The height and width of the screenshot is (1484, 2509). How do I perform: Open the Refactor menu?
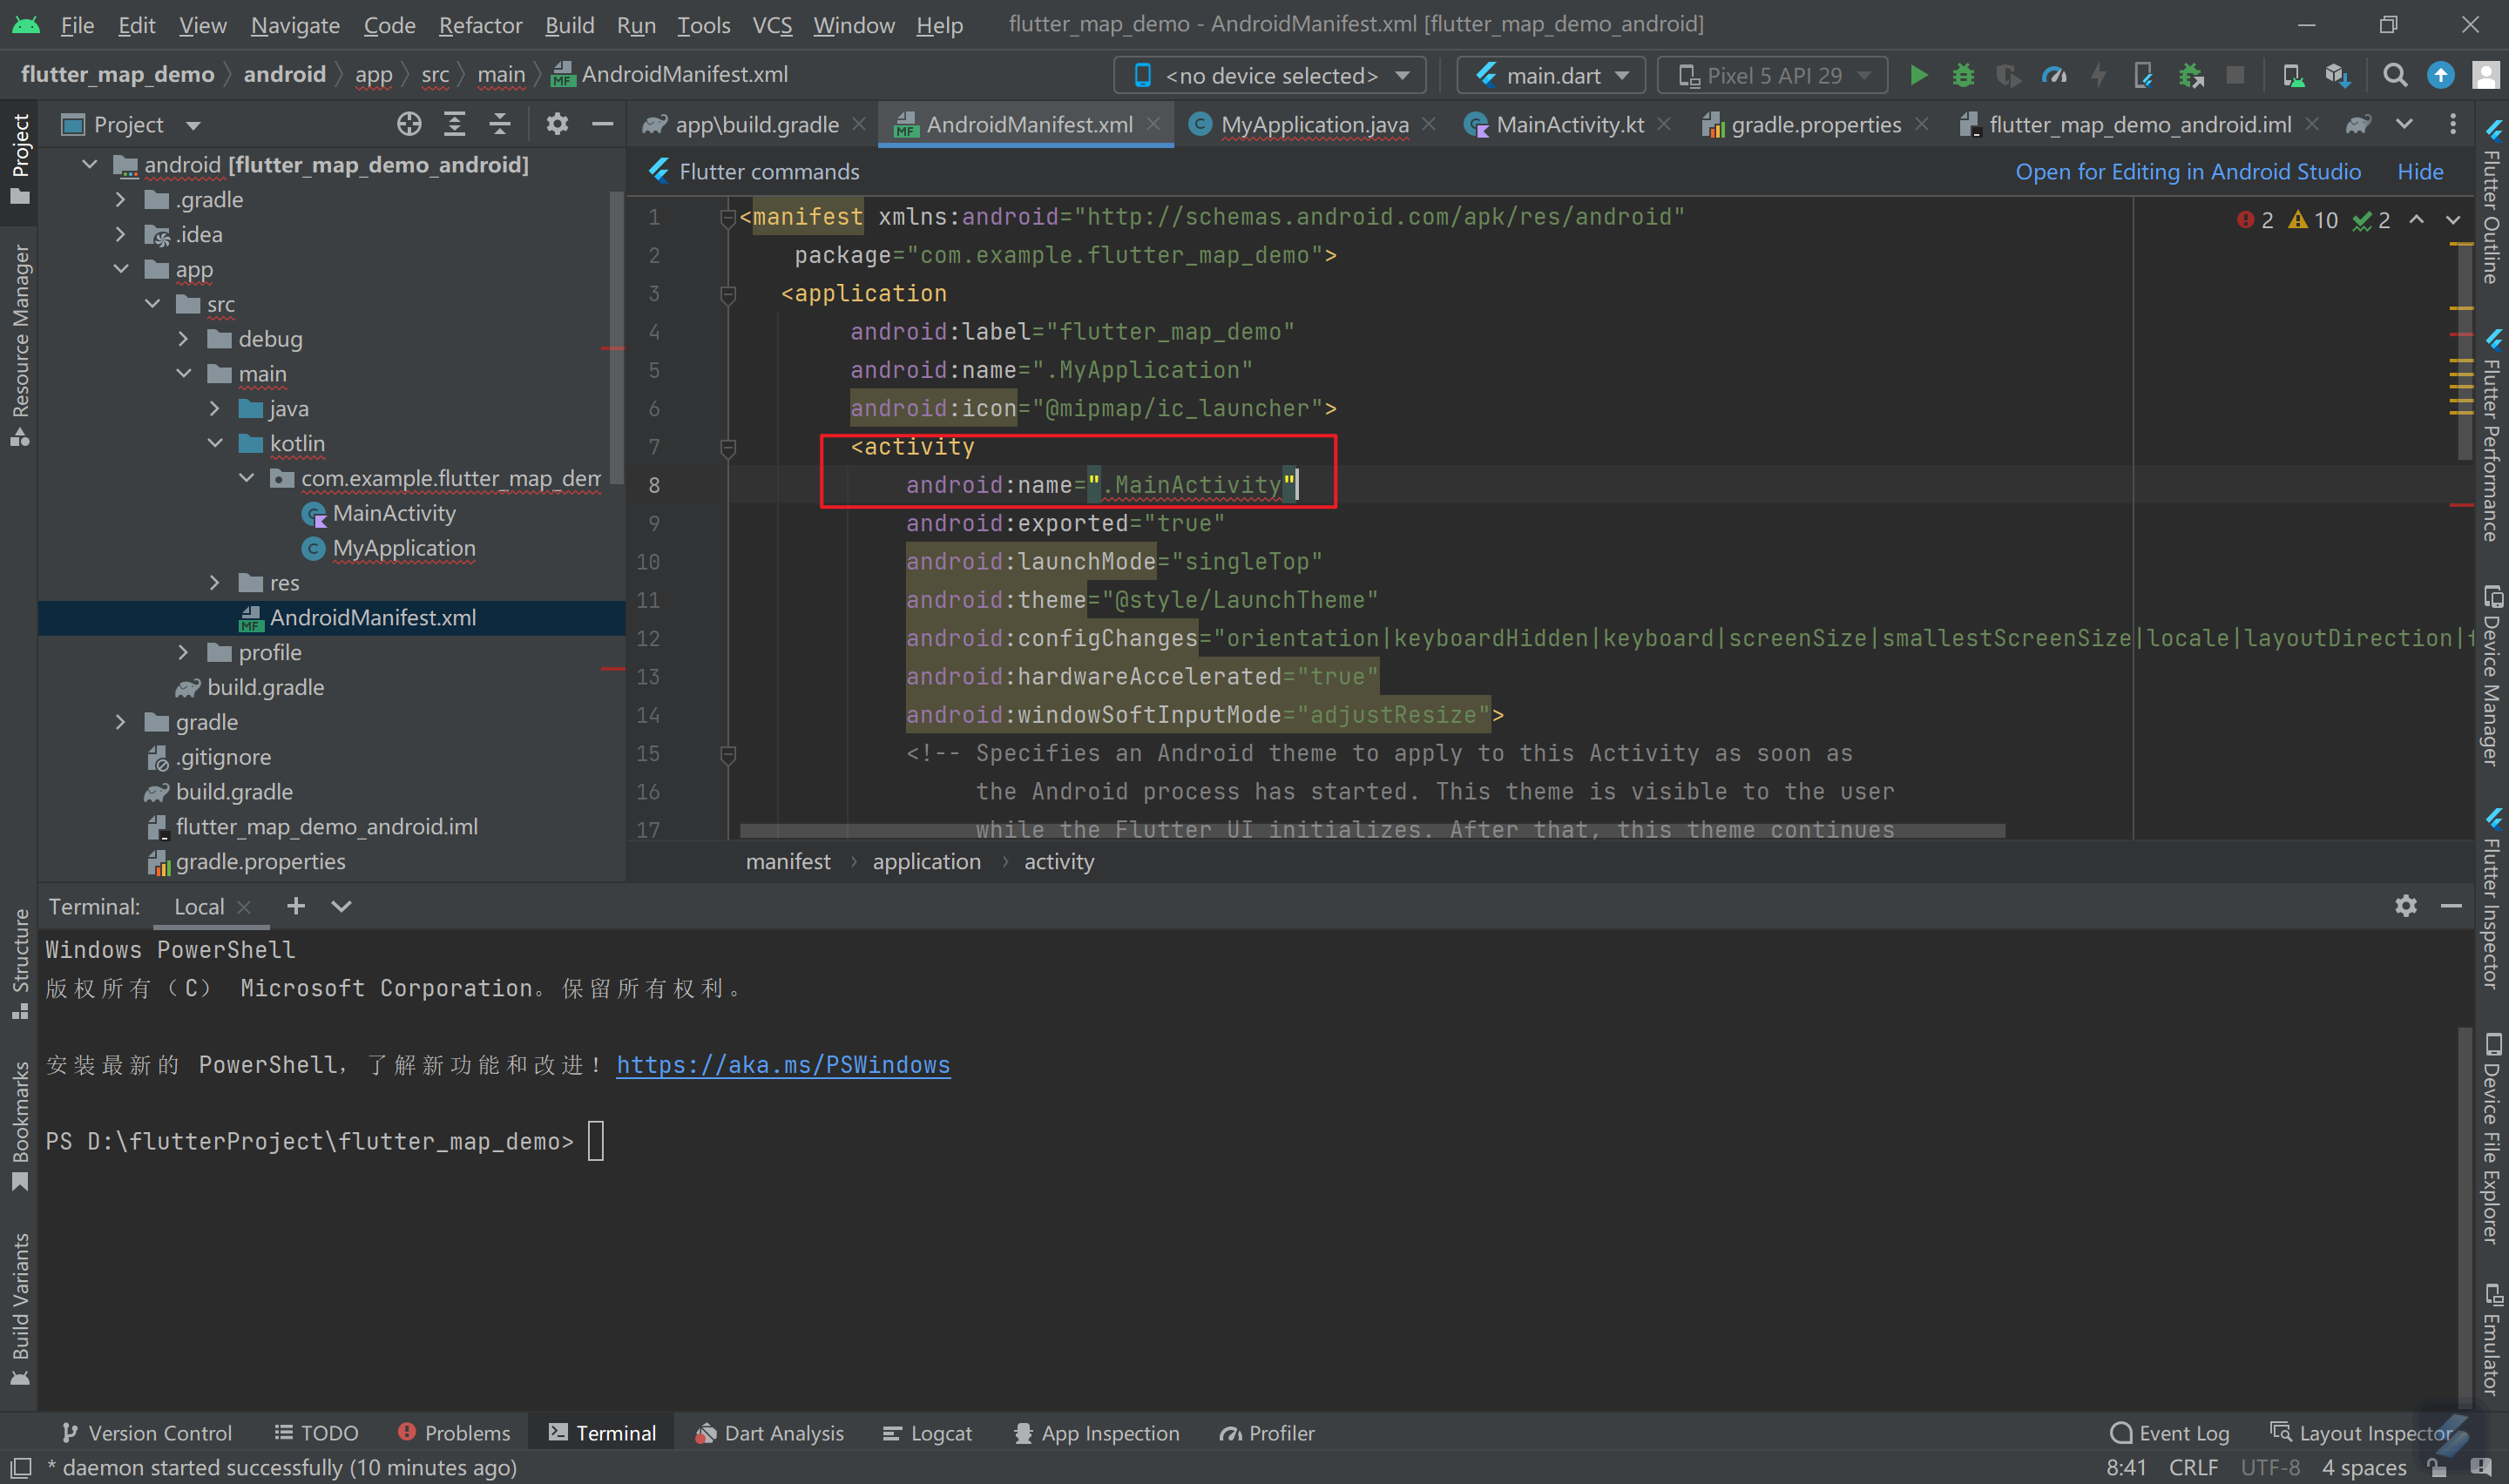coord(479,25)
